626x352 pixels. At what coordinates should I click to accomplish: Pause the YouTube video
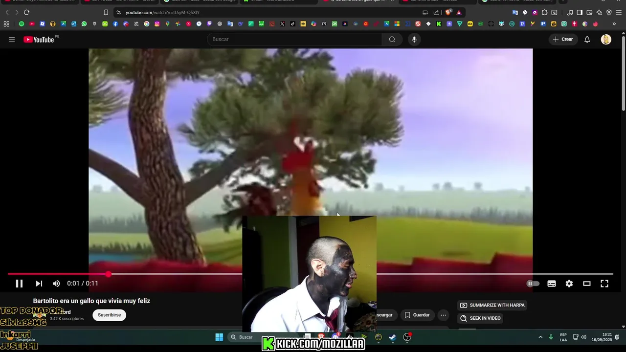click(19, 284)
